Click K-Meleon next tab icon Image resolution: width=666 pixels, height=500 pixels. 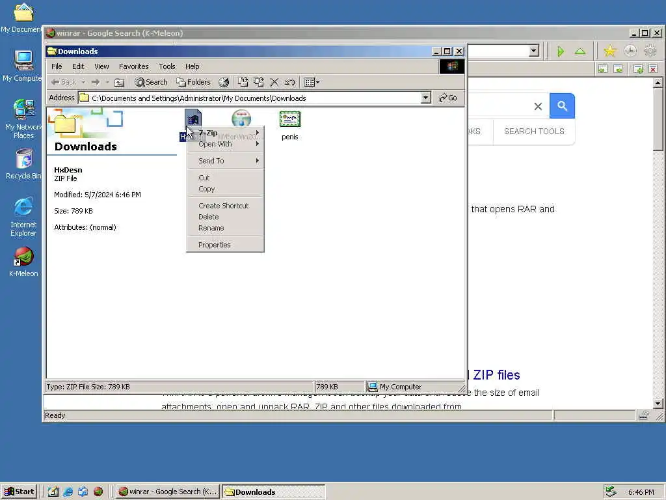[x=618, y=69]
